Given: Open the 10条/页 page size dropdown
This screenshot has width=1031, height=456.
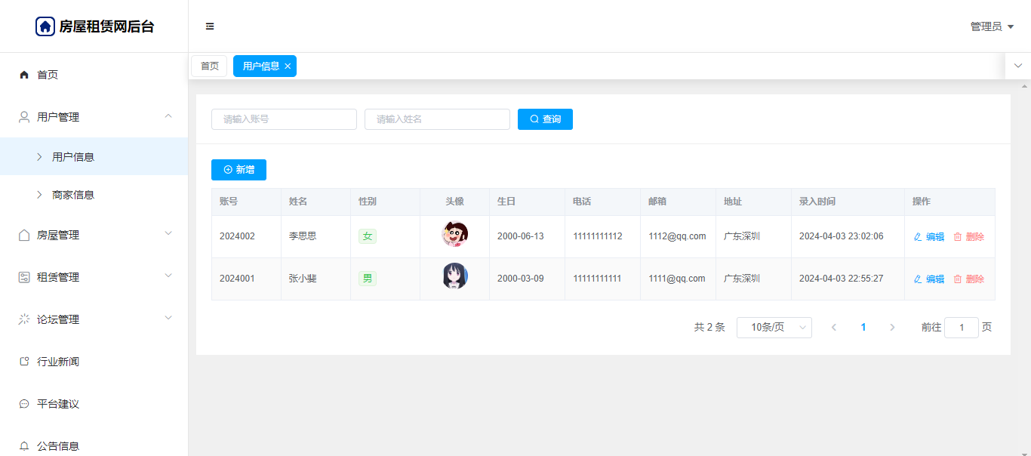Looking at the screenshot, I should coord(774,327).
